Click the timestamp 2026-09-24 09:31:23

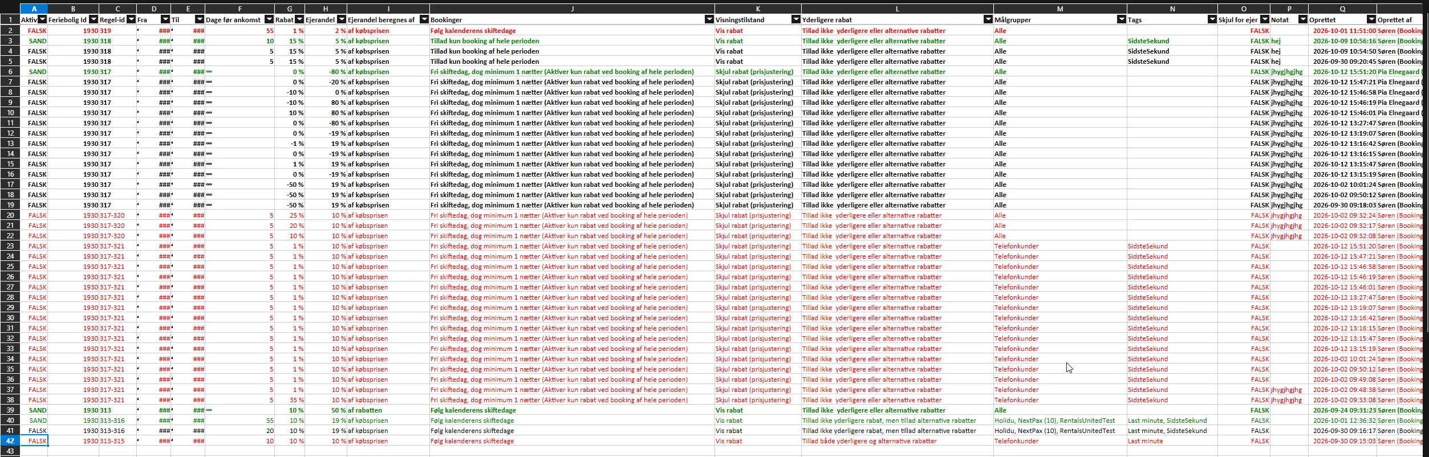tap(1342, 410)
